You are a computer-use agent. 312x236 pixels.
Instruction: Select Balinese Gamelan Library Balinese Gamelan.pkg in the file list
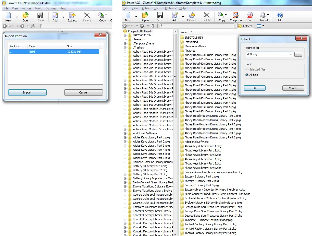213,172
